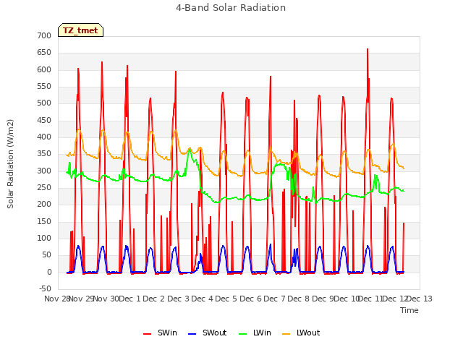The width and height of the screenshot is (463, 347).
Task: Click the SWout blue legend swatch
Action: 192,334
